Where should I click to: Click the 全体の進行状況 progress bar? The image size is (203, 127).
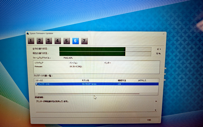coord(105,49)
